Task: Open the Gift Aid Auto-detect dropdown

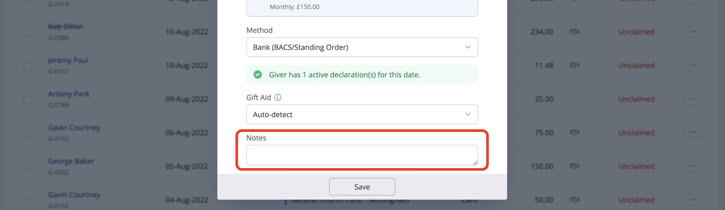Action: (362, 114)
